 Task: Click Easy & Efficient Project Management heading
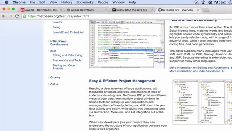click(122, 81)
